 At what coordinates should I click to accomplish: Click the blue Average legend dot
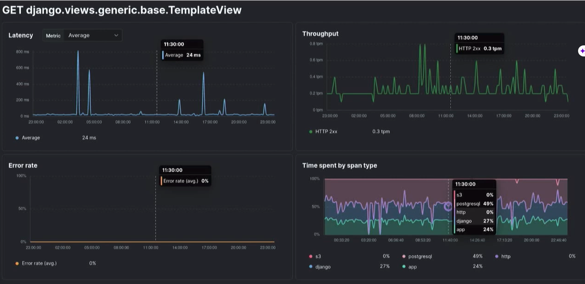pyautogui.click(x=17, y=138)
